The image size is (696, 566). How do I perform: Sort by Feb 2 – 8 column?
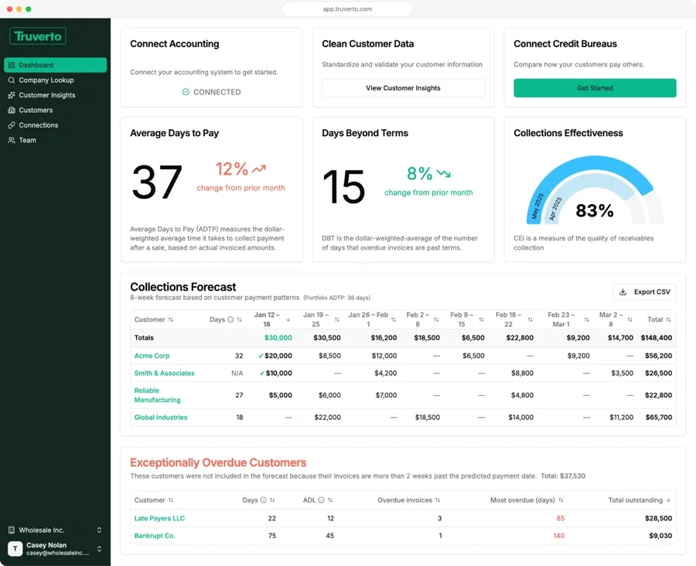click(x=436, y=319)
